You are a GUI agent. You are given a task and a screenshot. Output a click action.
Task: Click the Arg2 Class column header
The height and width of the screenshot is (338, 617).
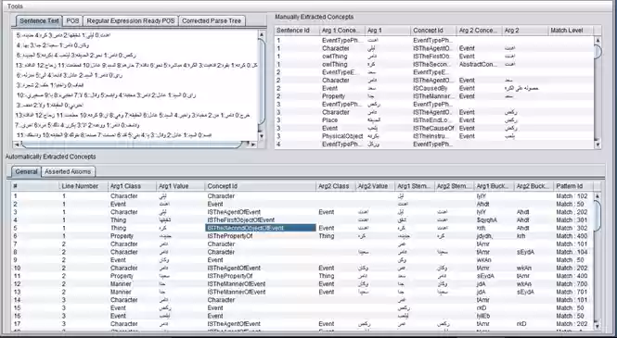pos(336,186)
